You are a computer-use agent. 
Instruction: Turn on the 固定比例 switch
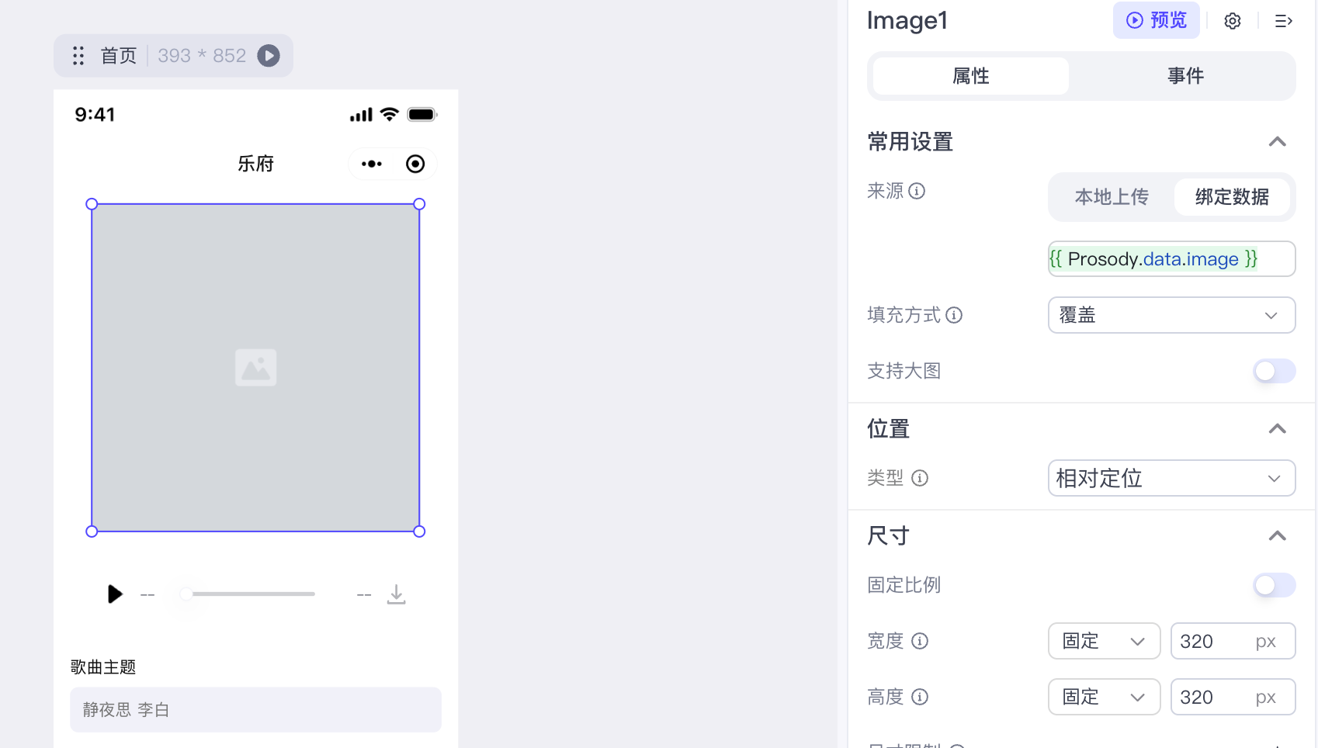[1273, 585]
